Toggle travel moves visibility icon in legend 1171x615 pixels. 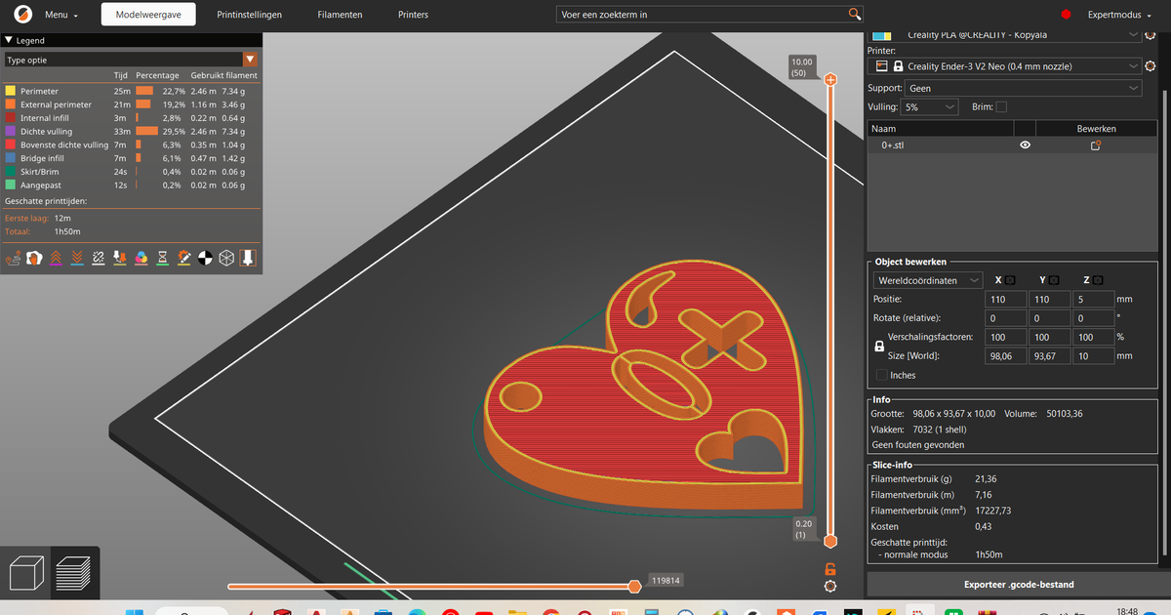tap(13, 258)
